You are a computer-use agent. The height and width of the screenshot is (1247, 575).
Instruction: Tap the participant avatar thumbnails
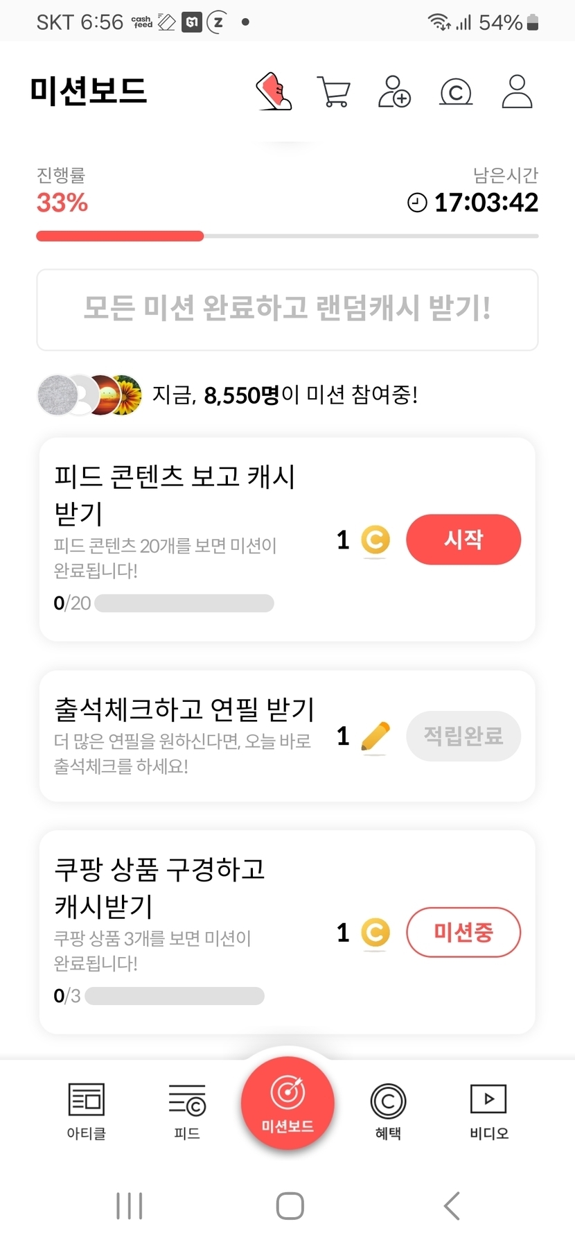pyautogui.click(x=90, y=395)
